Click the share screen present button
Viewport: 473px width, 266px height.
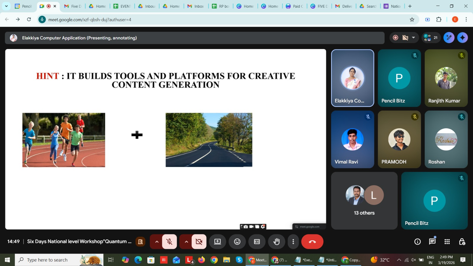coord(218,242)
